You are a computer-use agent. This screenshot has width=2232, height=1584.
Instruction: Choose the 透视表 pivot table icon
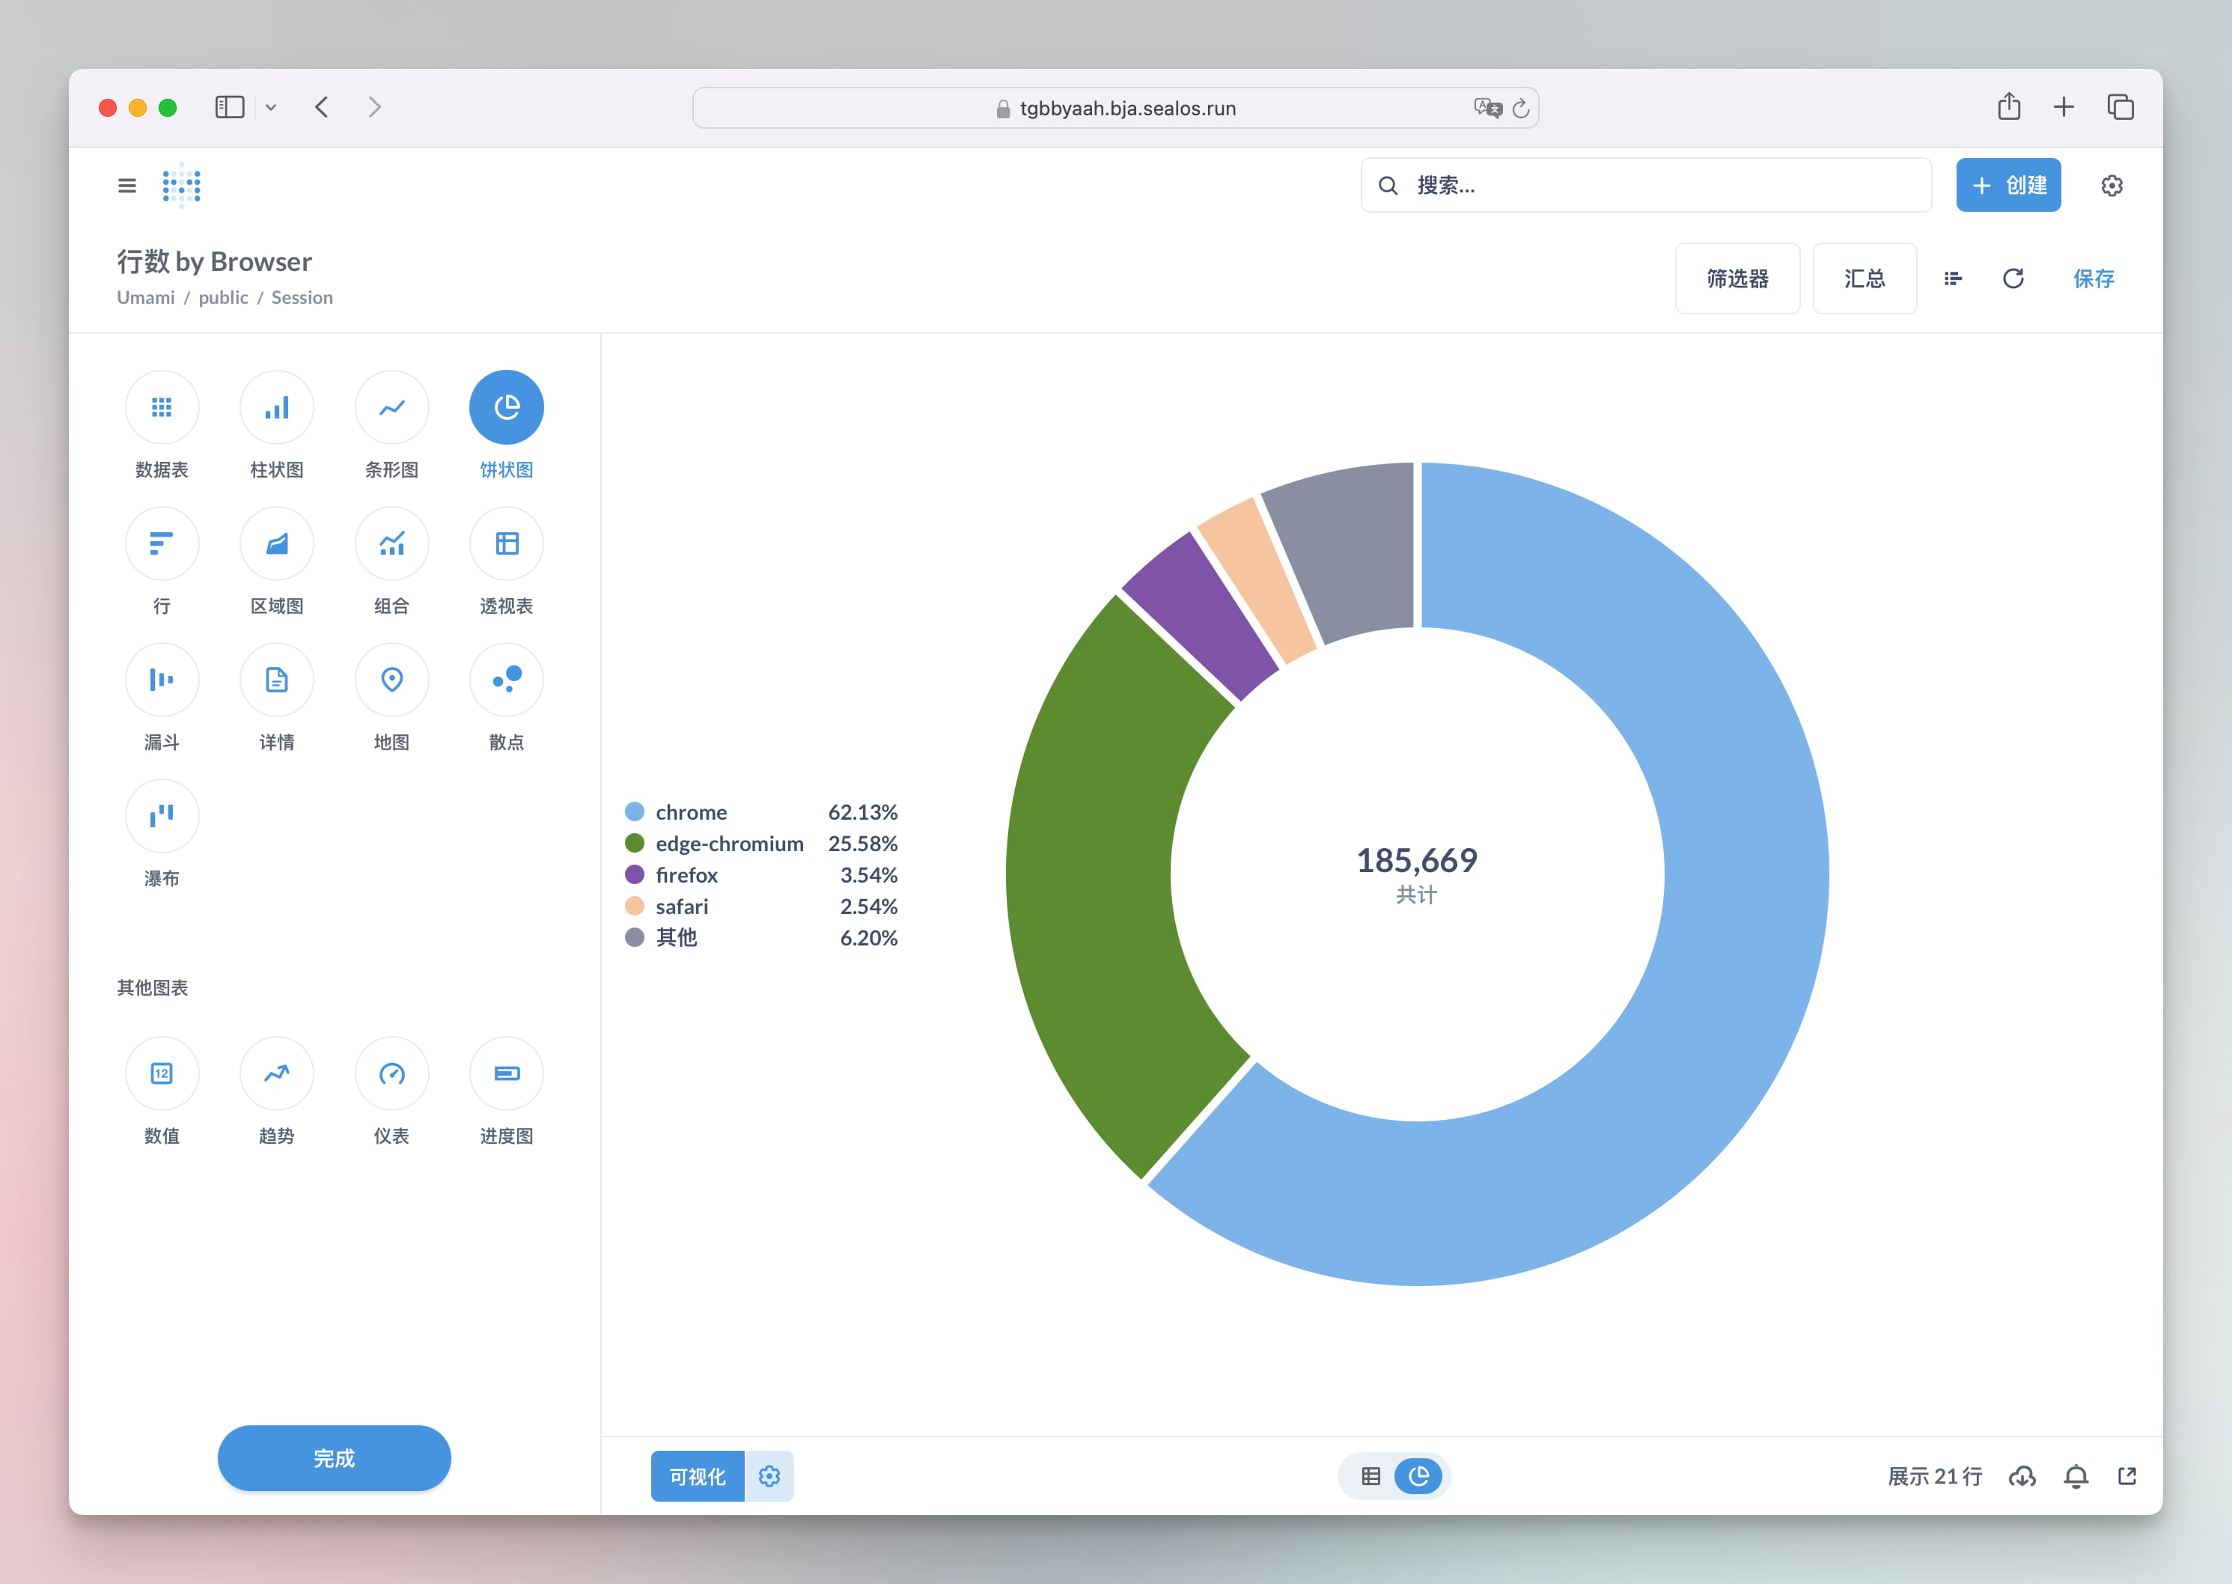click(x=506, y=544)
